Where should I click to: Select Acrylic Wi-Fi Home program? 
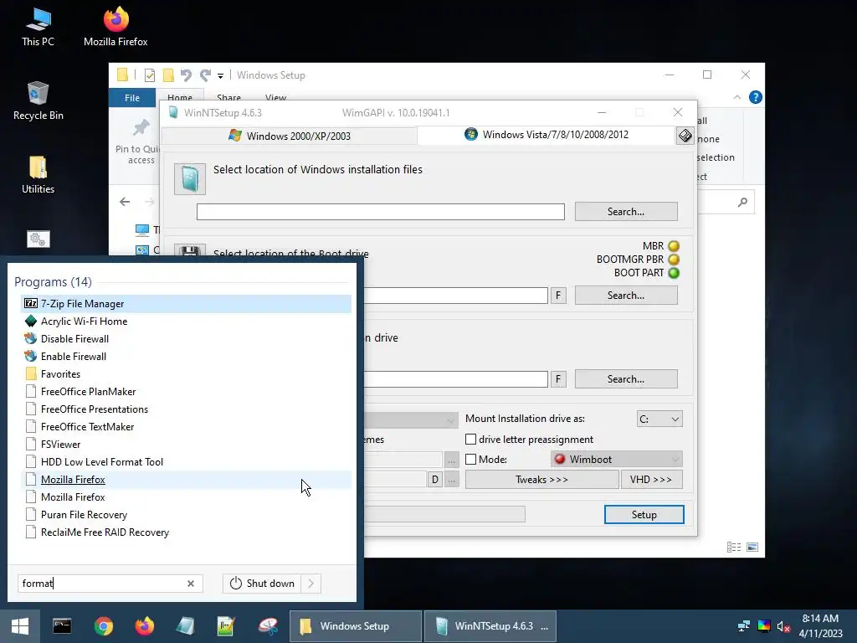click(x=186, y=321)
